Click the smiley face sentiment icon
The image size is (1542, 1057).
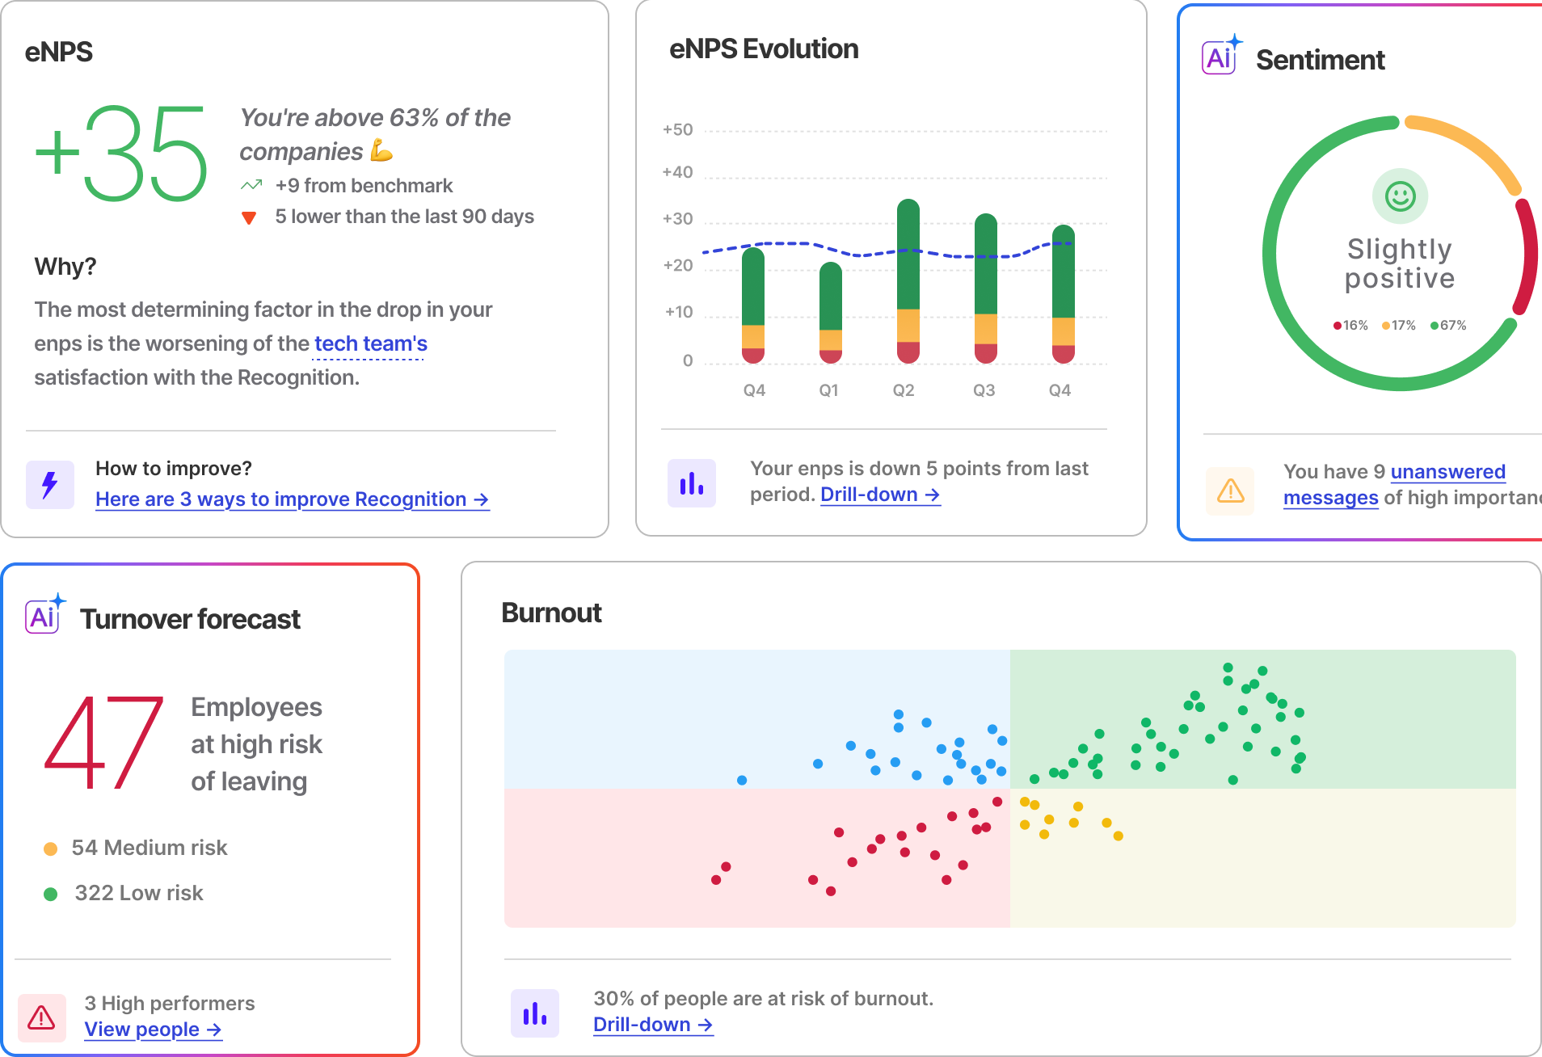coord(1400,196)
